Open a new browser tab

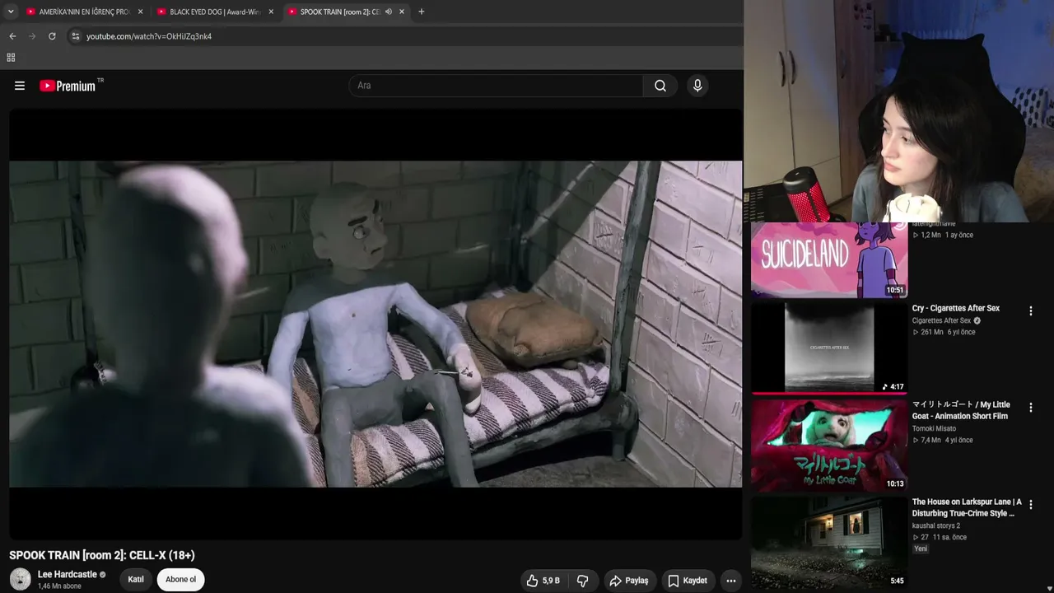422,12
